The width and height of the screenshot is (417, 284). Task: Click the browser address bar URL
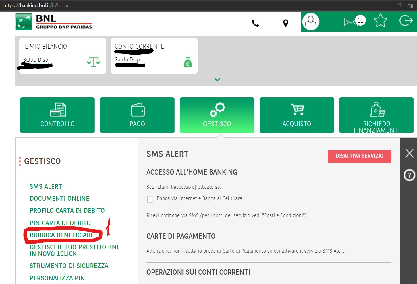click(36, 5)
